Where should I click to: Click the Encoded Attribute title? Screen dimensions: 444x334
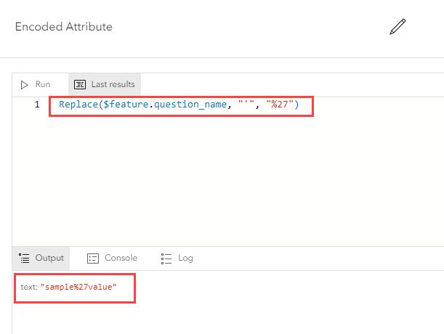(x=64, y=27)
